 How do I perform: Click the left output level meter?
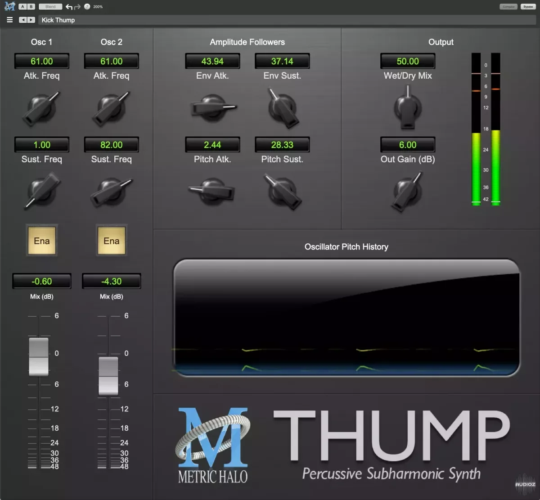[x=476, y=129]
